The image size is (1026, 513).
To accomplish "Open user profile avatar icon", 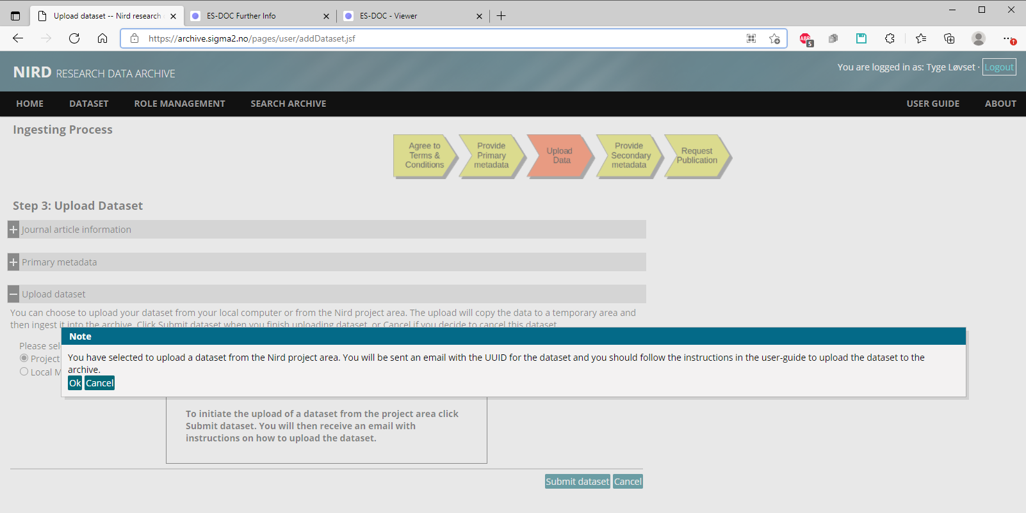I will (x=978, y=38).
